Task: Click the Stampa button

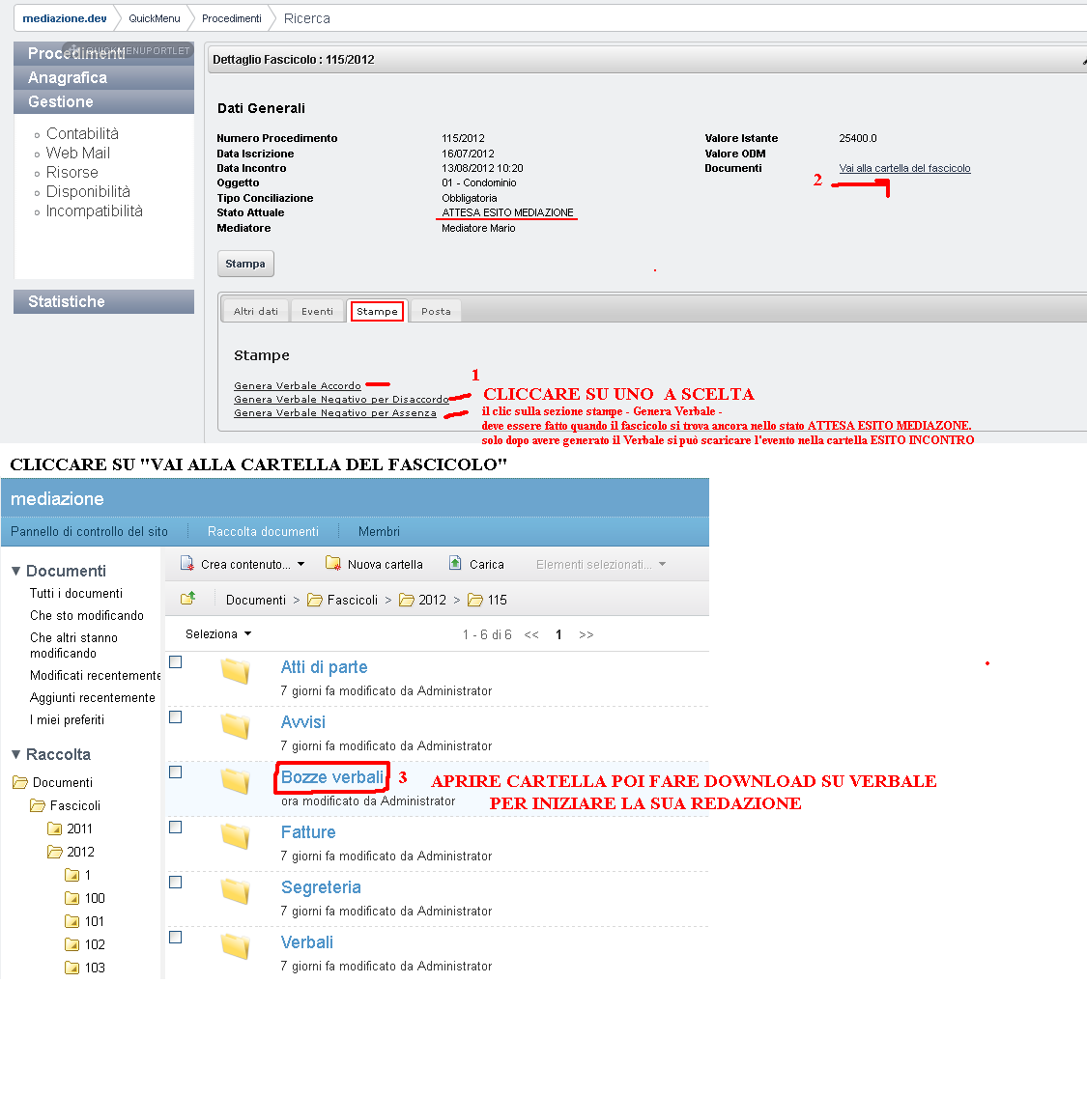Action: point(245,264)
